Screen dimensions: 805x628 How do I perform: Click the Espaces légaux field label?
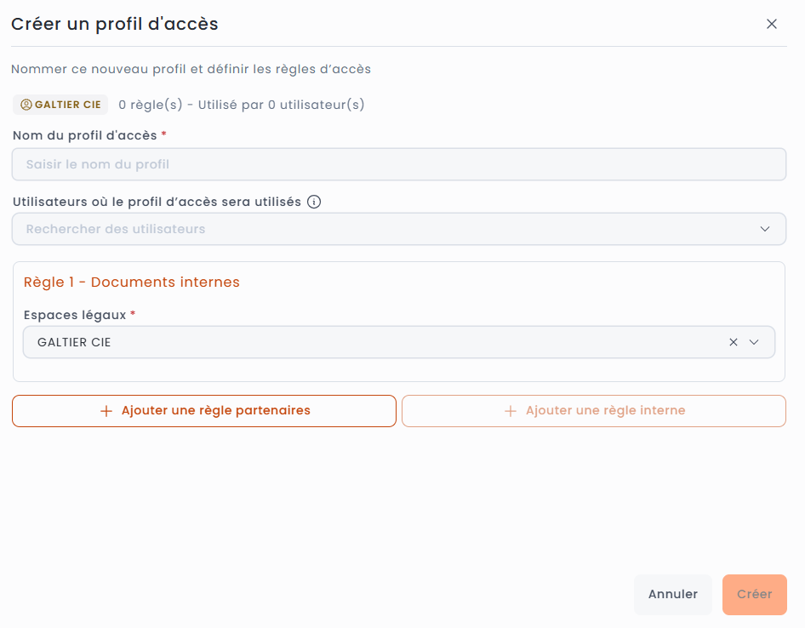pos(75,315)
